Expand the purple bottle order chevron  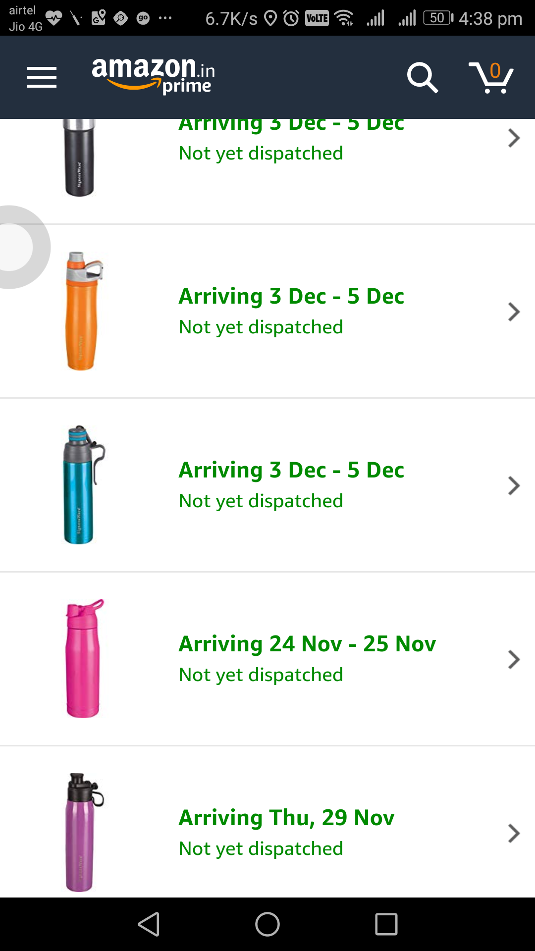pyautogui.click(x=514, y=834)
